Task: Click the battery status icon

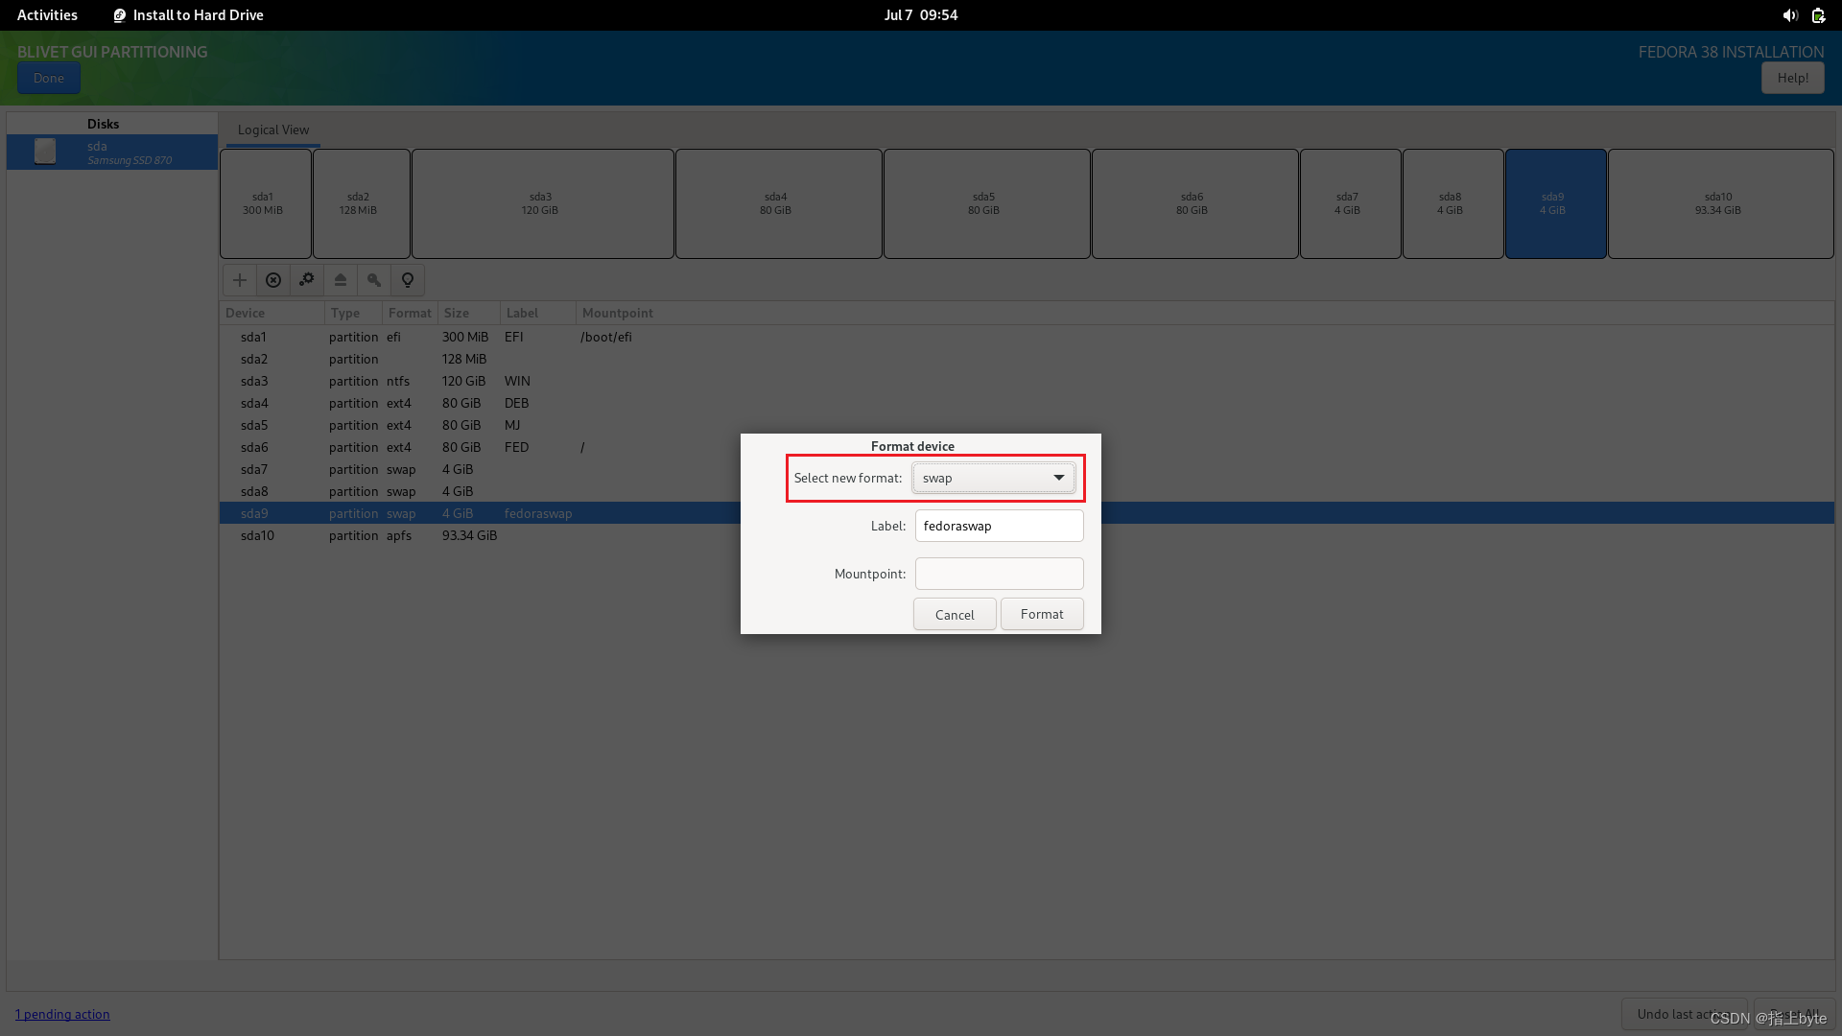Action: tap(1818, 15)
